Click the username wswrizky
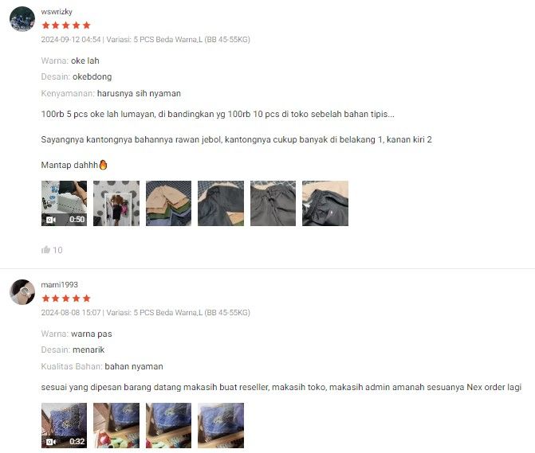The width and height of the screenshot is (535, 453). 57,12
